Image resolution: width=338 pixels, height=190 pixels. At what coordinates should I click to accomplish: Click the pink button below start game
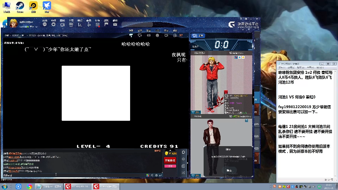click(170, 166)
